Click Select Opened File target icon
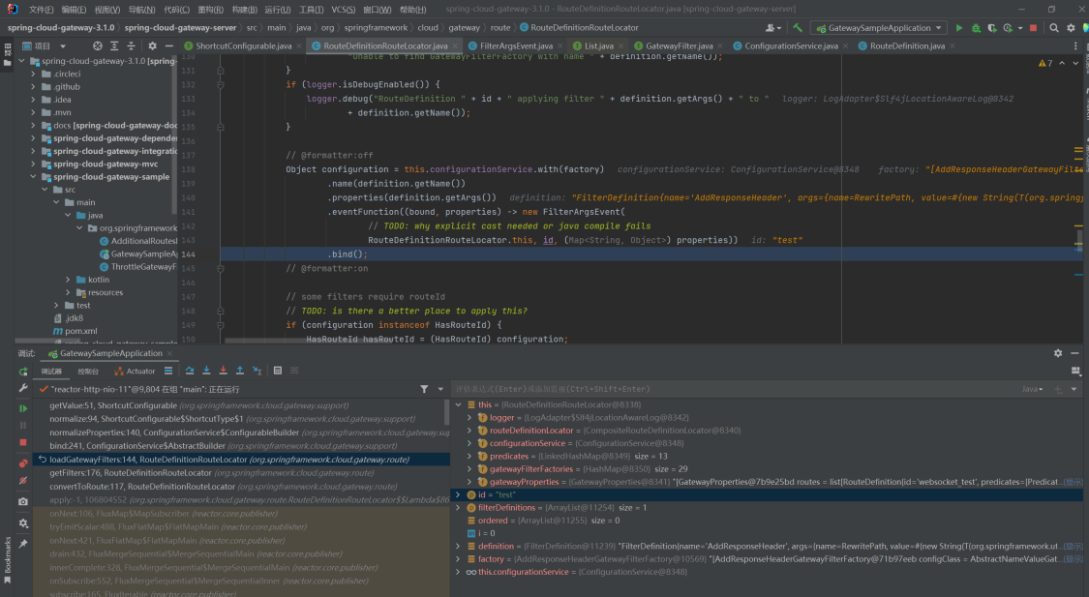 coord(97,45)
